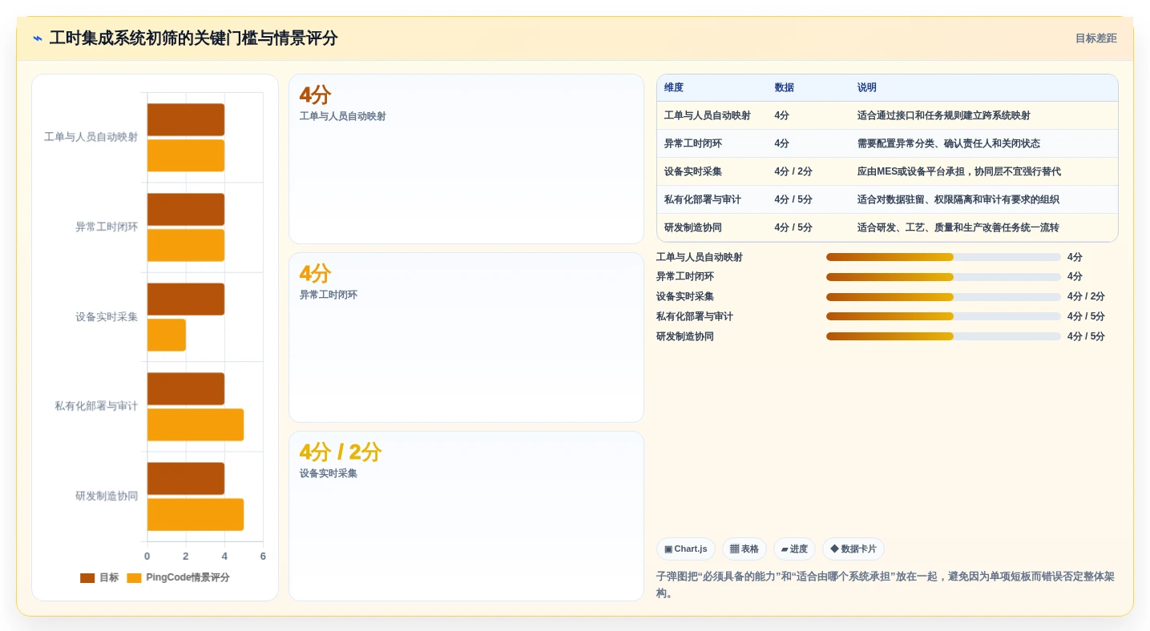Click description 适合对数据驻留、权限隔离和审计有要求的组织

point(958,200)
